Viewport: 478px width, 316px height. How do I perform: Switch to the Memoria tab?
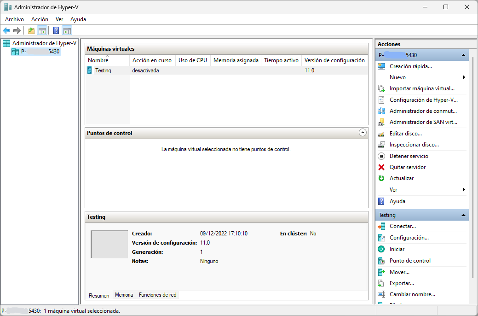pyautogui.click(x=124, y=295)
